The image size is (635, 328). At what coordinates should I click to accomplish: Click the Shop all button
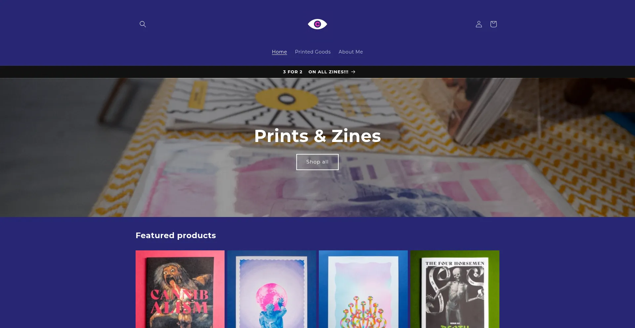(x=317, y=162)
